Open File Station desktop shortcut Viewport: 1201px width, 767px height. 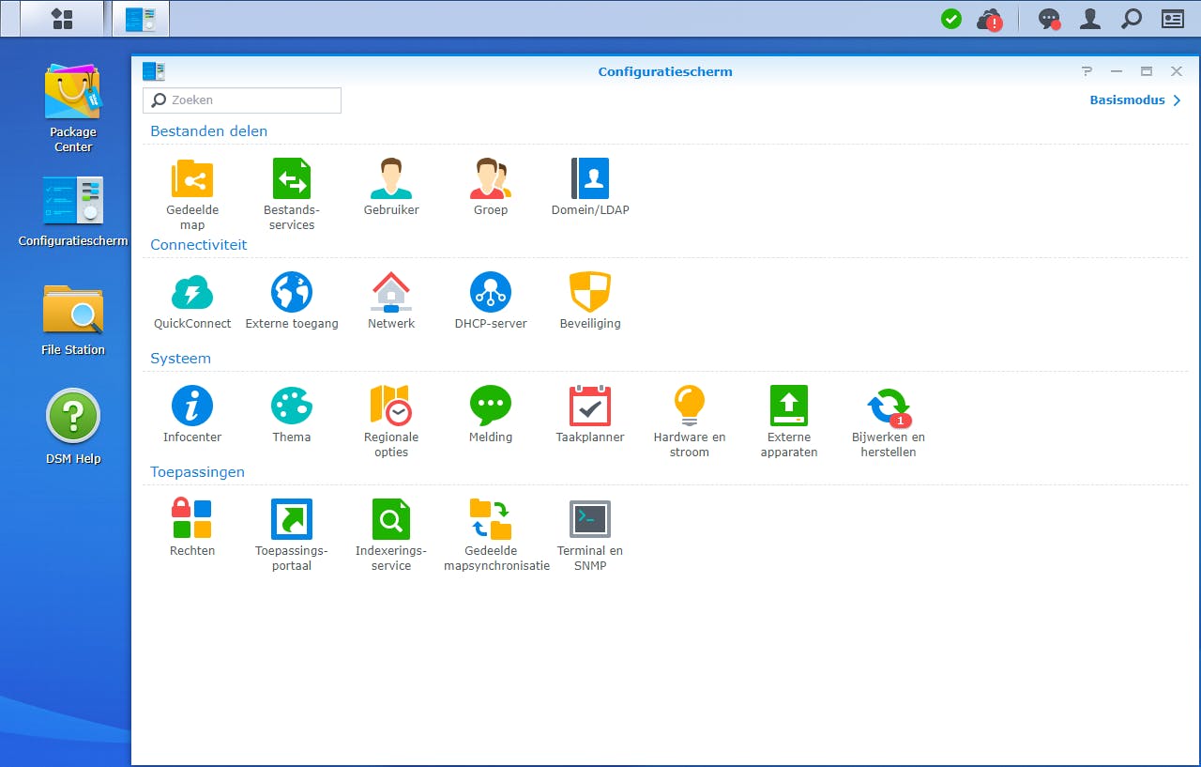(x=73, y=311)
